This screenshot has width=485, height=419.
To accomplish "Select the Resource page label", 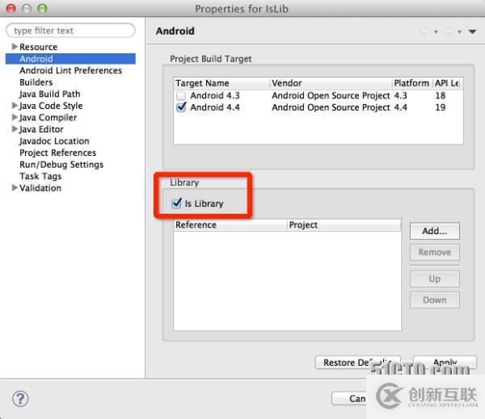I will 38,47.
